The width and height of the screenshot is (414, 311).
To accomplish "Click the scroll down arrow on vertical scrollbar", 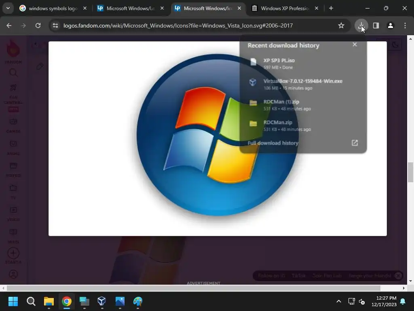I will point(410,281).
